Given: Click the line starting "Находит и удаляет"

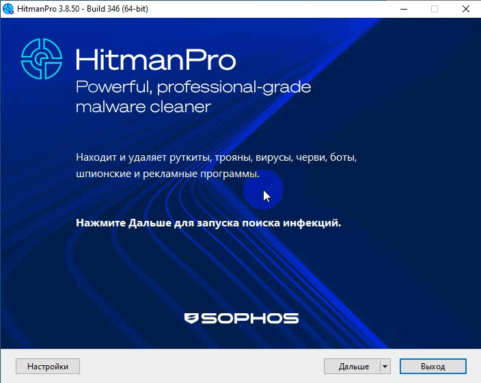Looking at the screenshot, I should coord(217,158).
